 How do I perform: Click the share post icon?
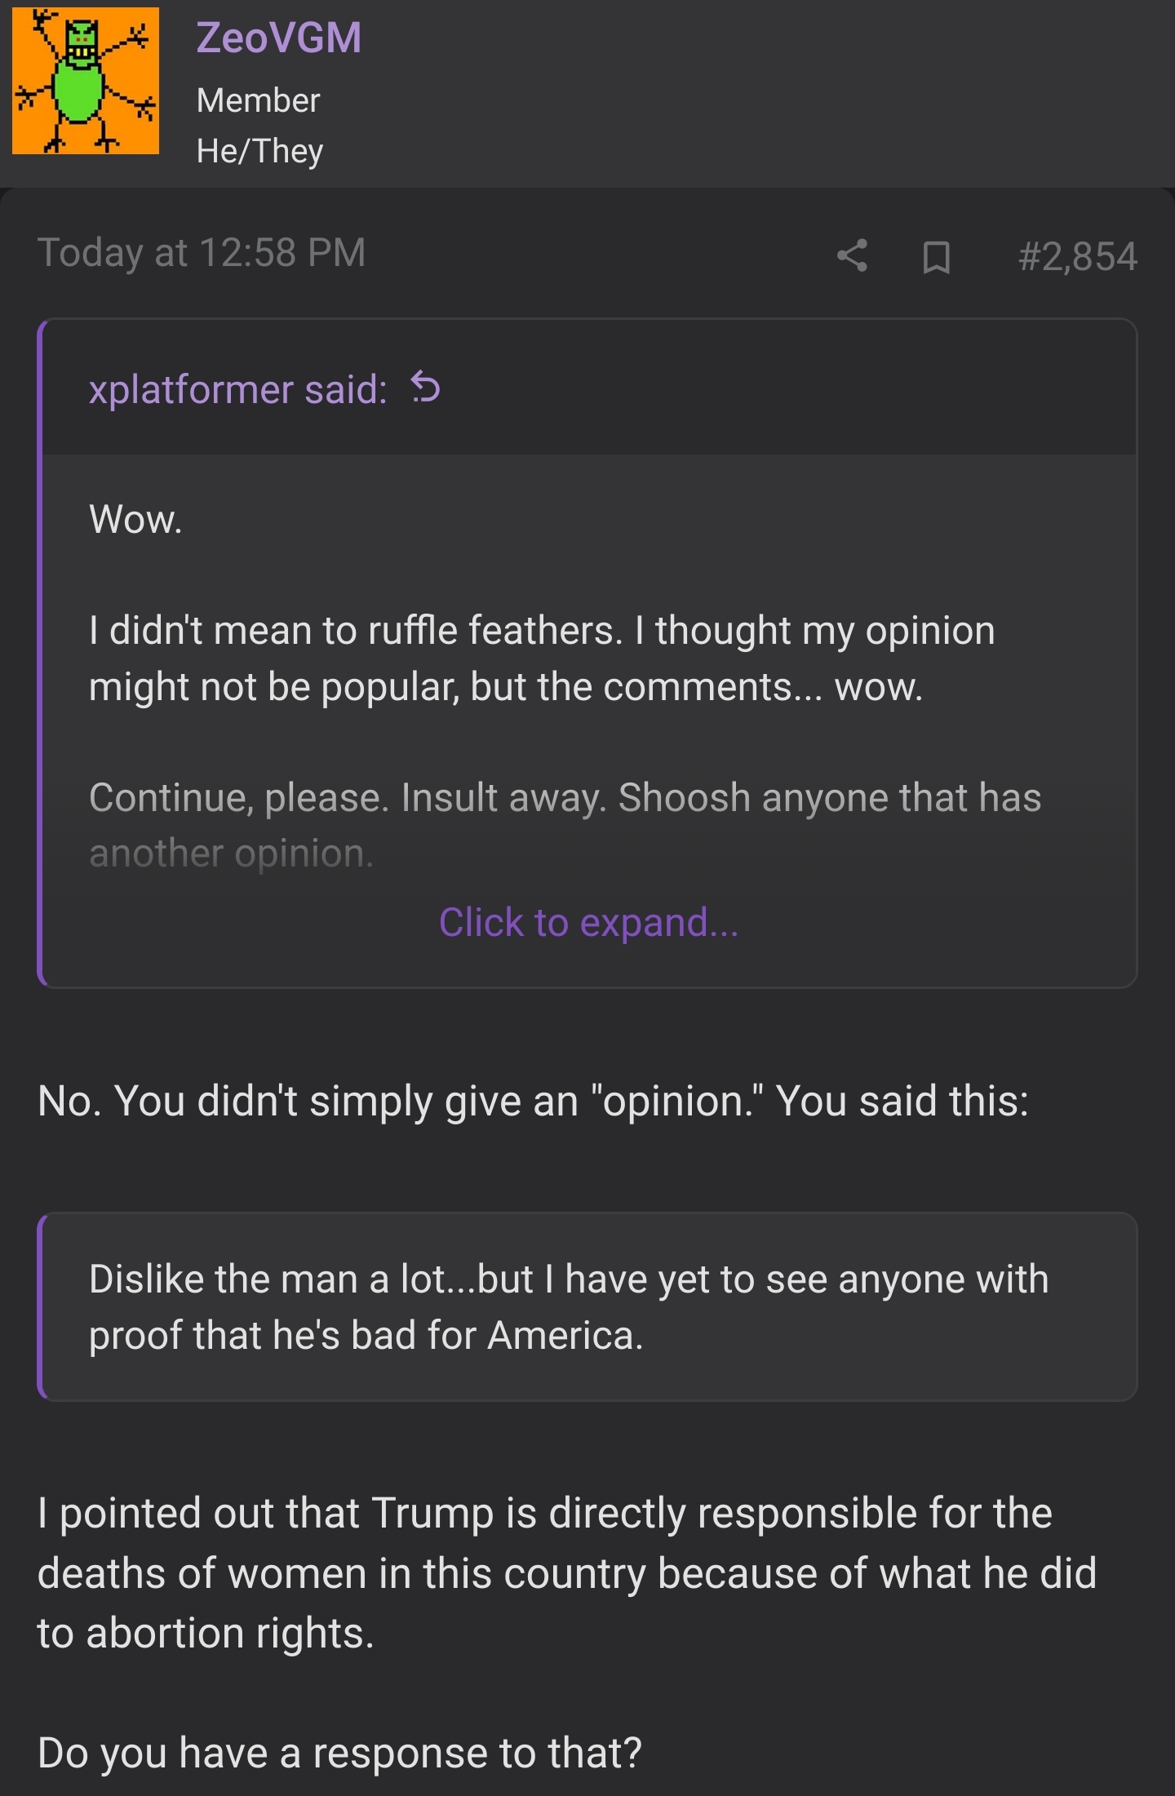coord(852,255)
